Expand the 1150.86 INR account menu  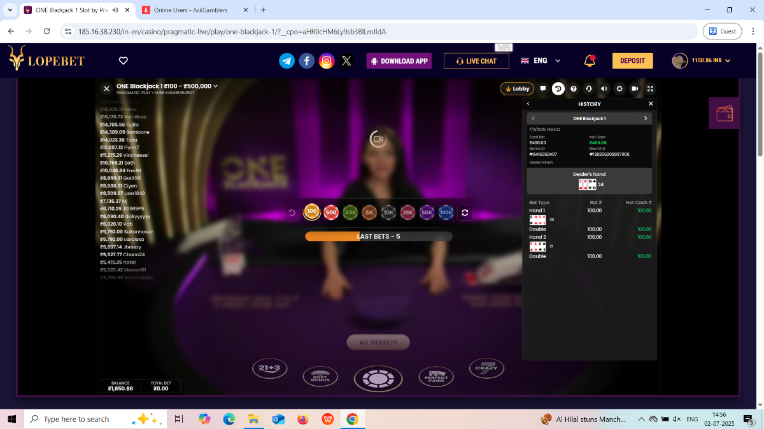point(702,61)
